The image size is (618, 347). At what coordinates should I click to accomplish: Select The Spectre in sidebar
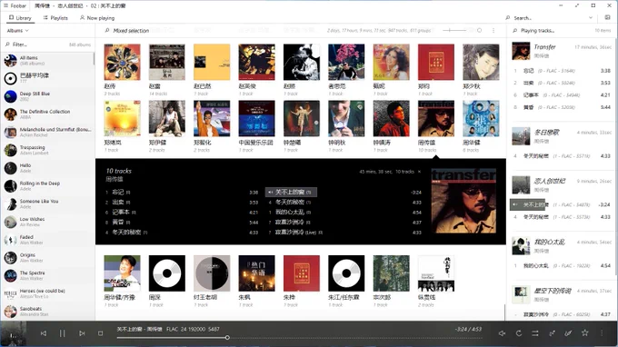click(47, 275)
